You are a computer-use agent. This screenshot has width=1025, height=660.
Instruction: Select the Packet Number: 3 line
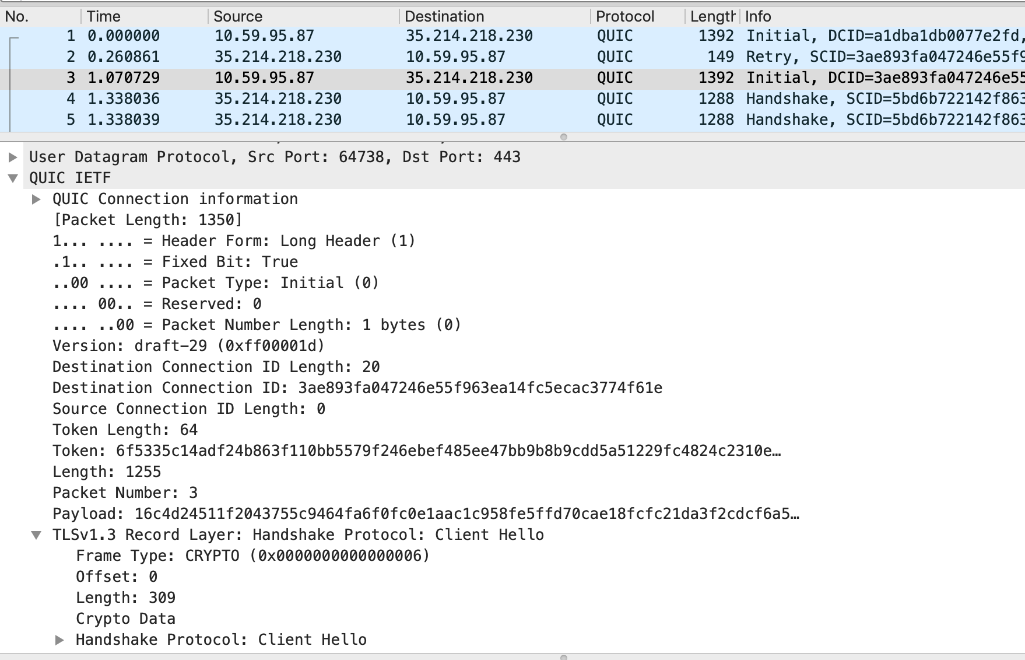(125, 493)
